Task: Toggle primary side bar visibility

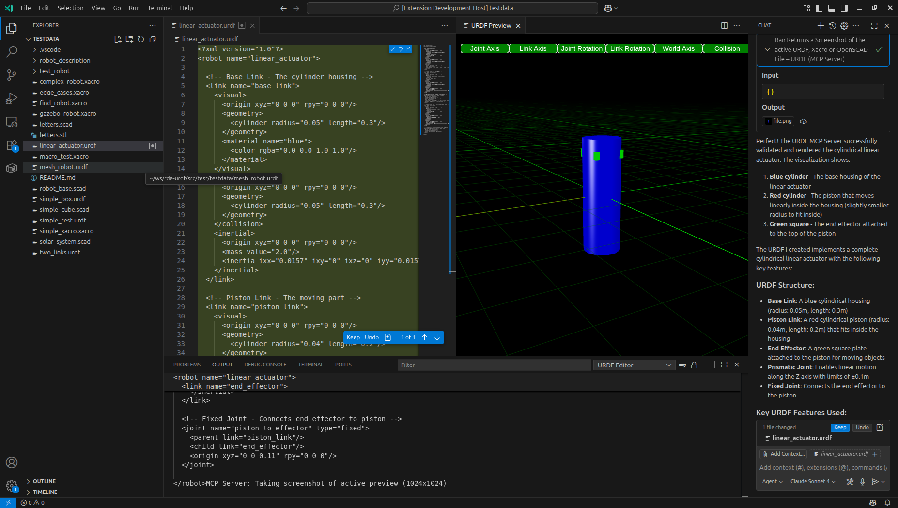Action: (x=819, y=8)
